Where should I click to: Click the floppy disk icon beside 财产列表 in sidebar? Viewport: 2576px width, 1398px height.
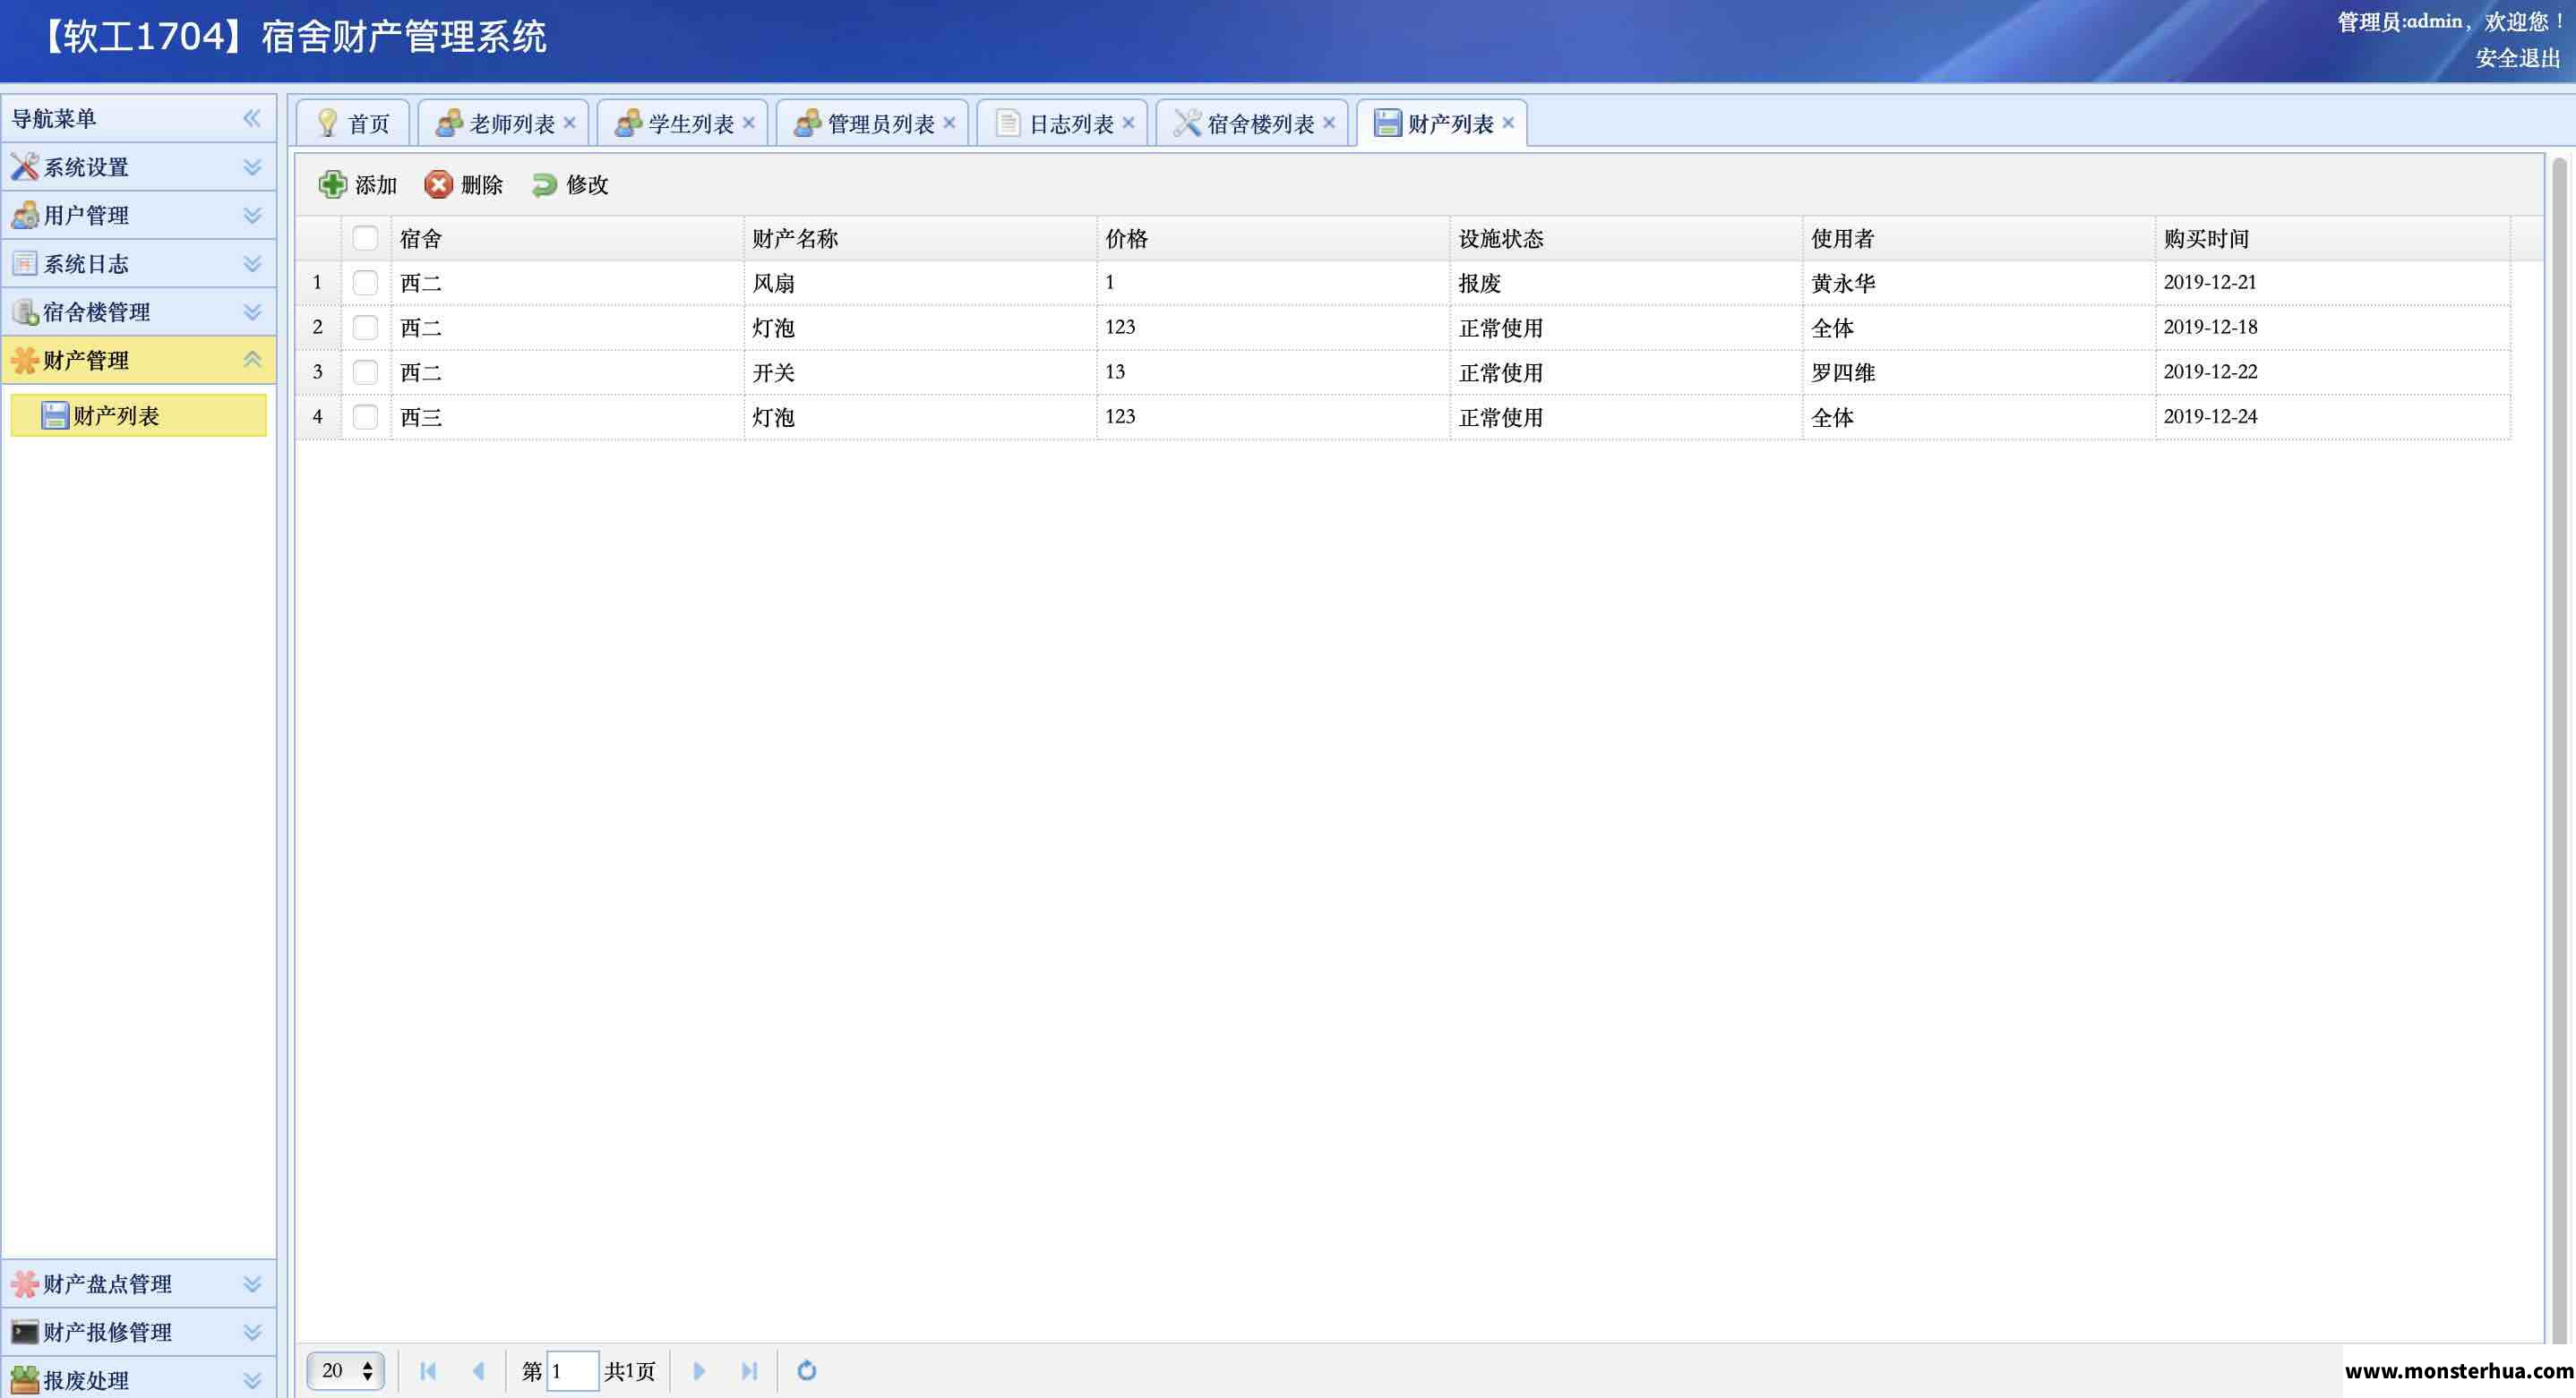55,414
